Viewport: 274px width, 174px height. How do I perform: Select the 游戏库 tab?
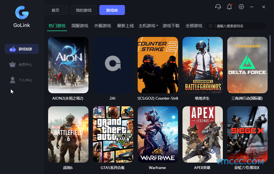(x=112, y=10)
